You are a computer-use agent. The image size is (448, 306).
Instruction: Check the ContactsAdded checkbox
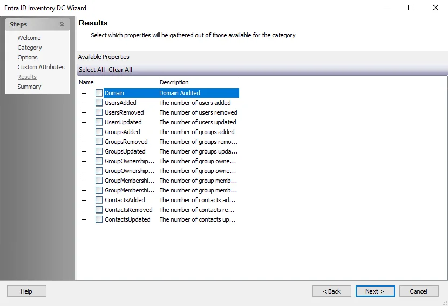click(x=99, y=200)
